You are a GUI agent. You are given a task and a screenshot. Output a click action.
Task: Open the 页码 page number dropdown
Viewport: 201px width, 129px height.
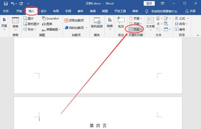click(x=135, y=30)
